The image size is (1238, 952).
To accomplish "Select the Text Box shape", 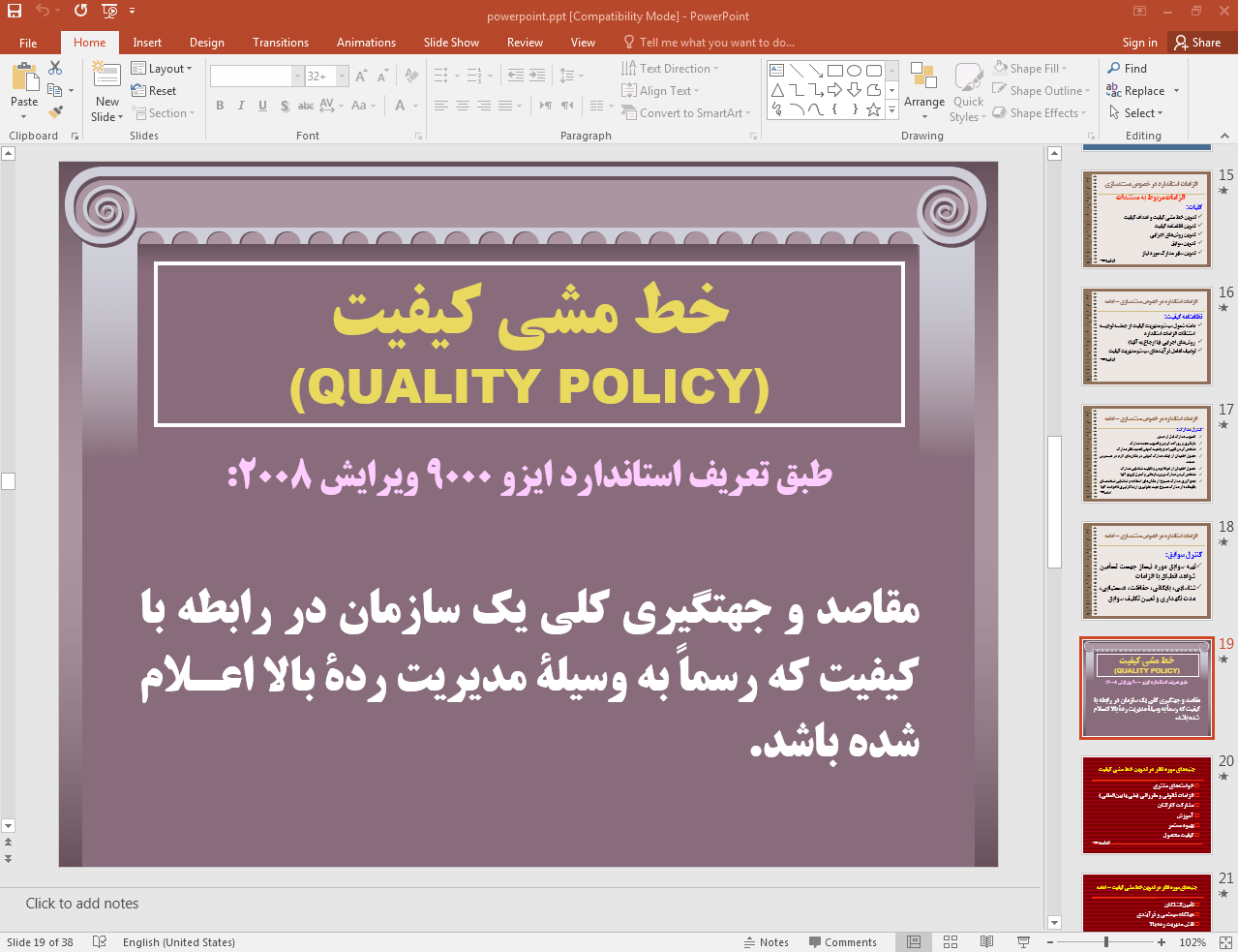I will (x=777, y=71).
